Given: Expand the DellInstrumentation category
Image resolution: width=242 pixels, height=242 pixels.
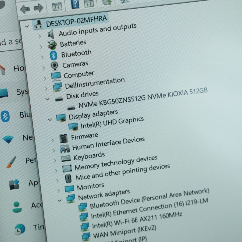Looking at the screenshot, I should [46, 89].
